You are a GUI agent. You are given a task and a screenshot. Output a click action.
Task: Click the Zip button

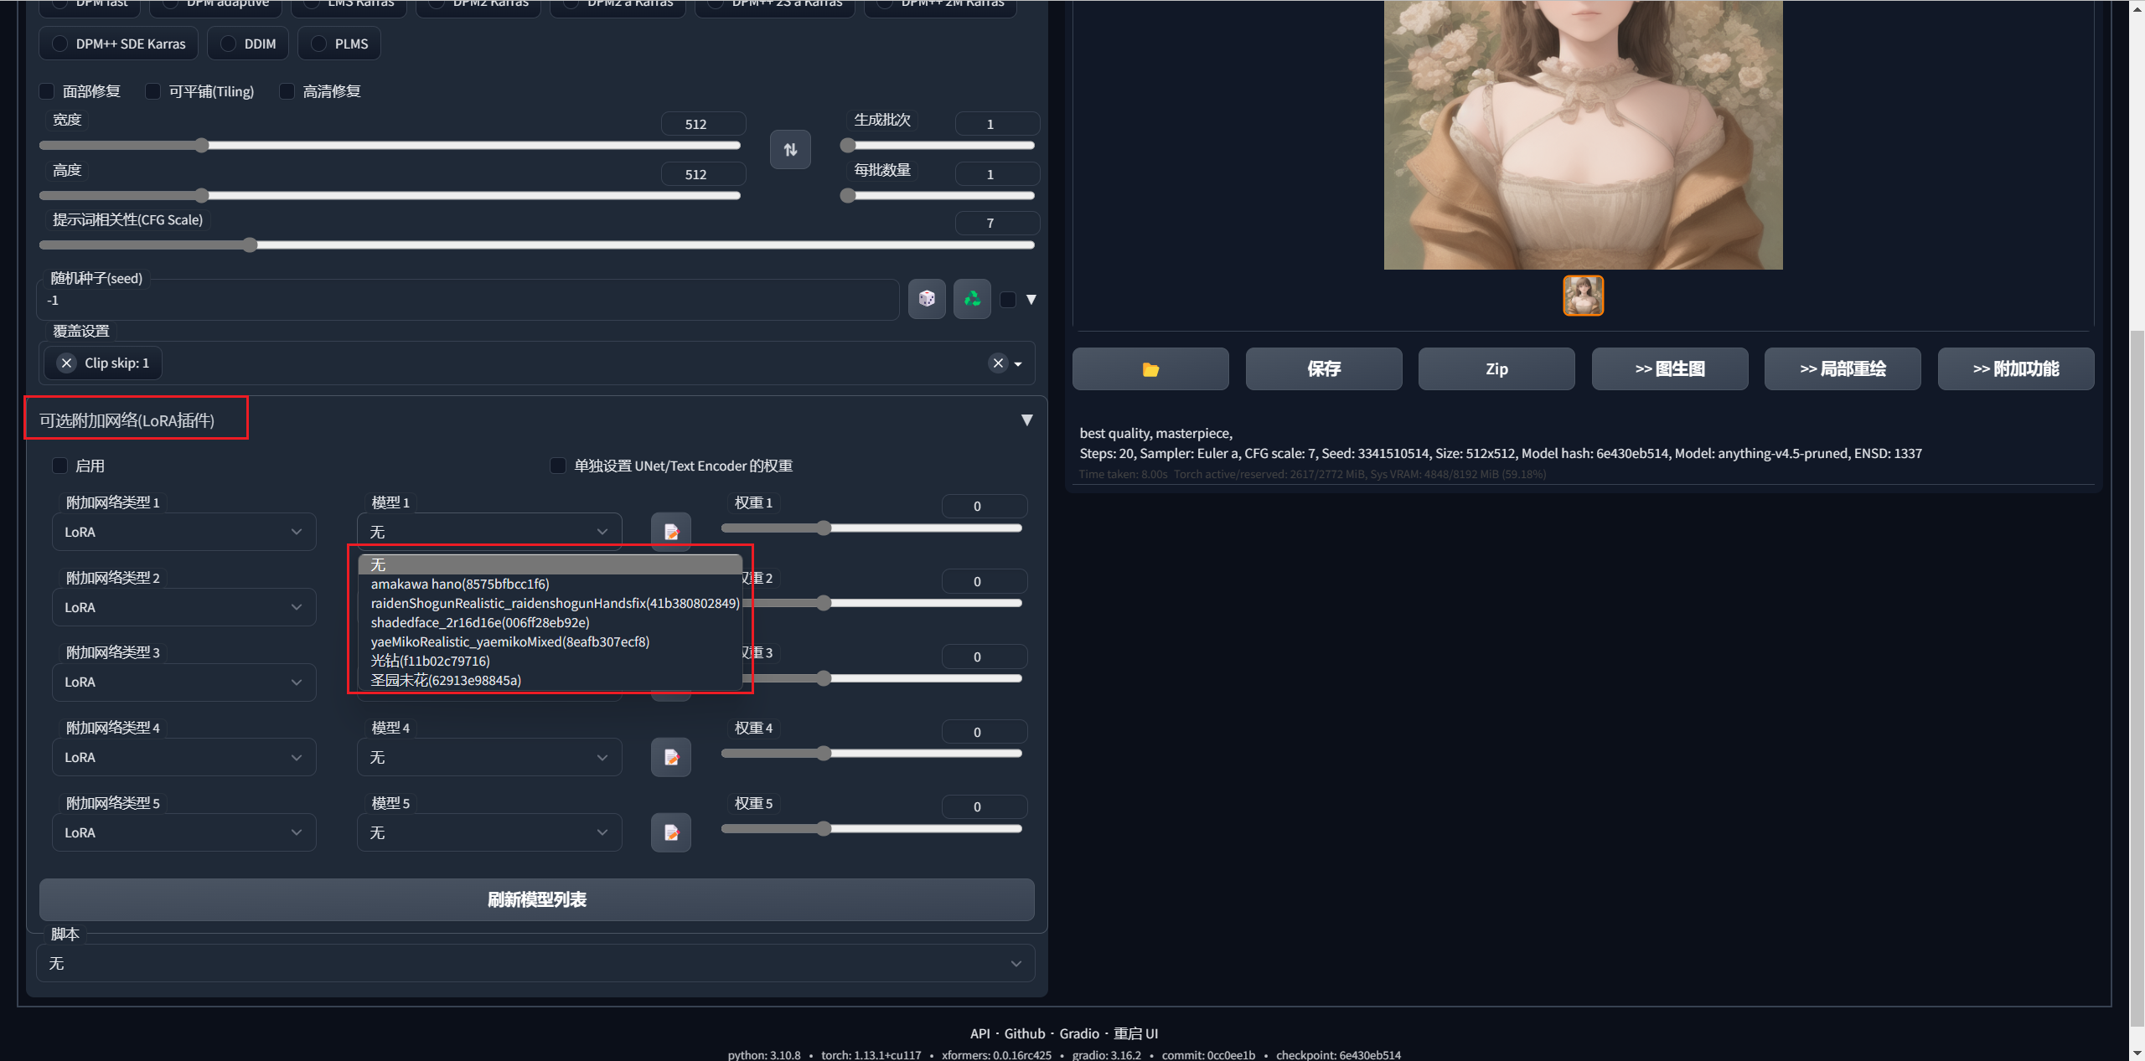(x=1496, y=369)
